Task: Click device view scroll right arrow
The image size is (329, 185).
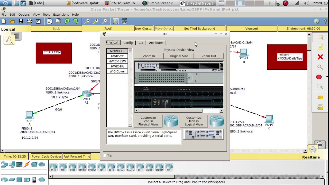Action: point(222,111)
